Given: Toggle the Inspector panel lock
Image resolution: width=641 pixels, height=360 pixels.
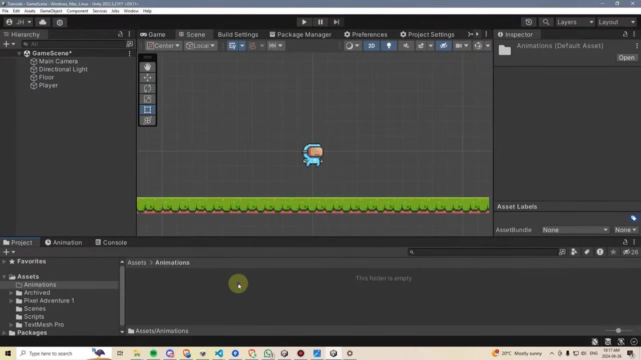Looking at the screenshot, I should pyautogui.click(x=625, y=34).
